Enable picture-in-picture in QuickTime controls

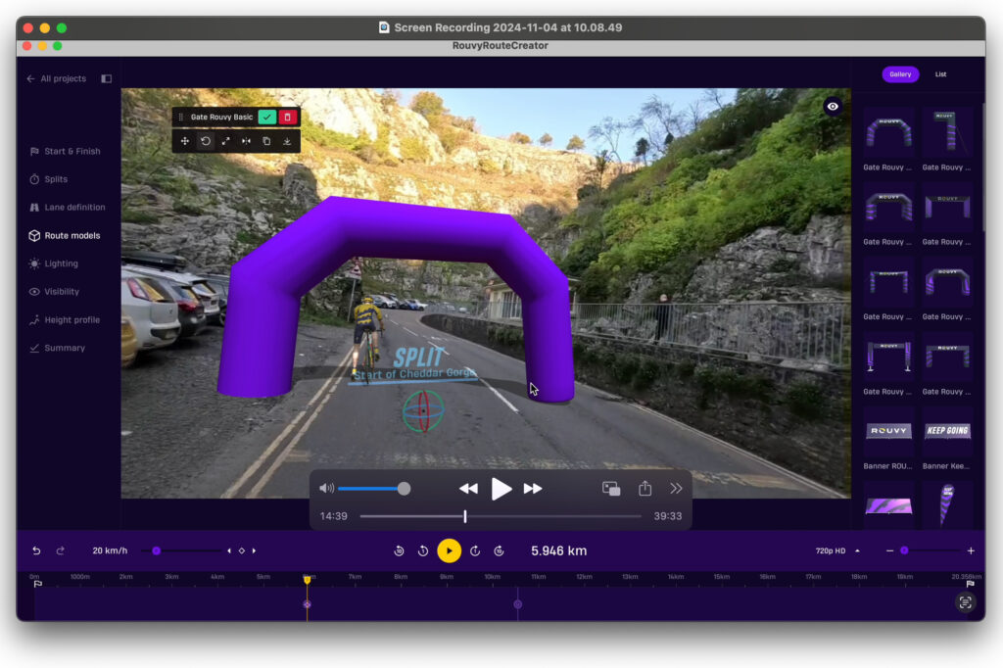(611, 489)
